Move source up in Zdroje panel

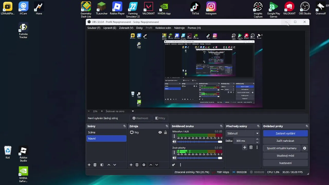point(151,165)
